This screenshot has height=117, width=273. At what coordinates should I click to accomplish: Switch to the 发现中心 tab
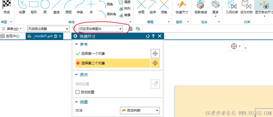[10, 36]
